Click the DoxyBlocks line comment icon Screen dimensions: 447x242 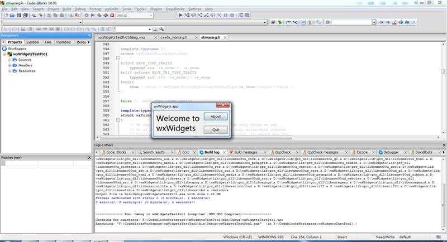click(x=295, y=22)
